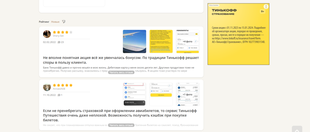
Task: Open Shery-bel's profile avatar
Action: [47, 34]
